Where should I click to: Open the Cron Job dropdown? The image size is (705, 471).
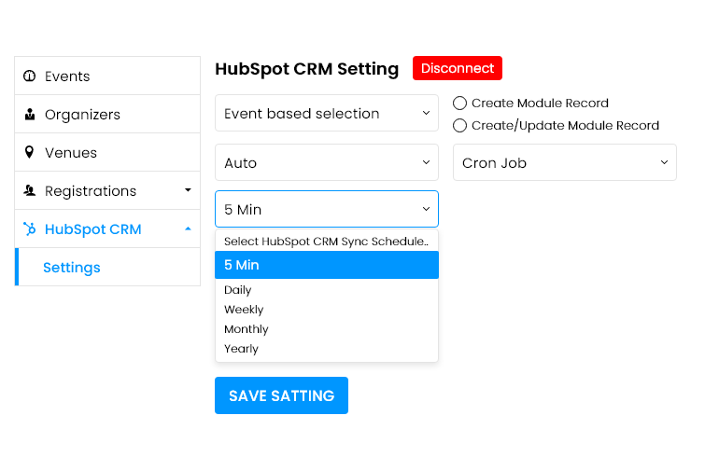pos(564,162)
